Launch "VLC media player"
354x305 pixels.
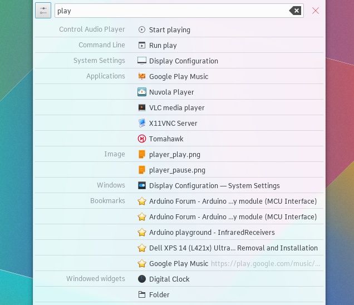click(177, 107)
